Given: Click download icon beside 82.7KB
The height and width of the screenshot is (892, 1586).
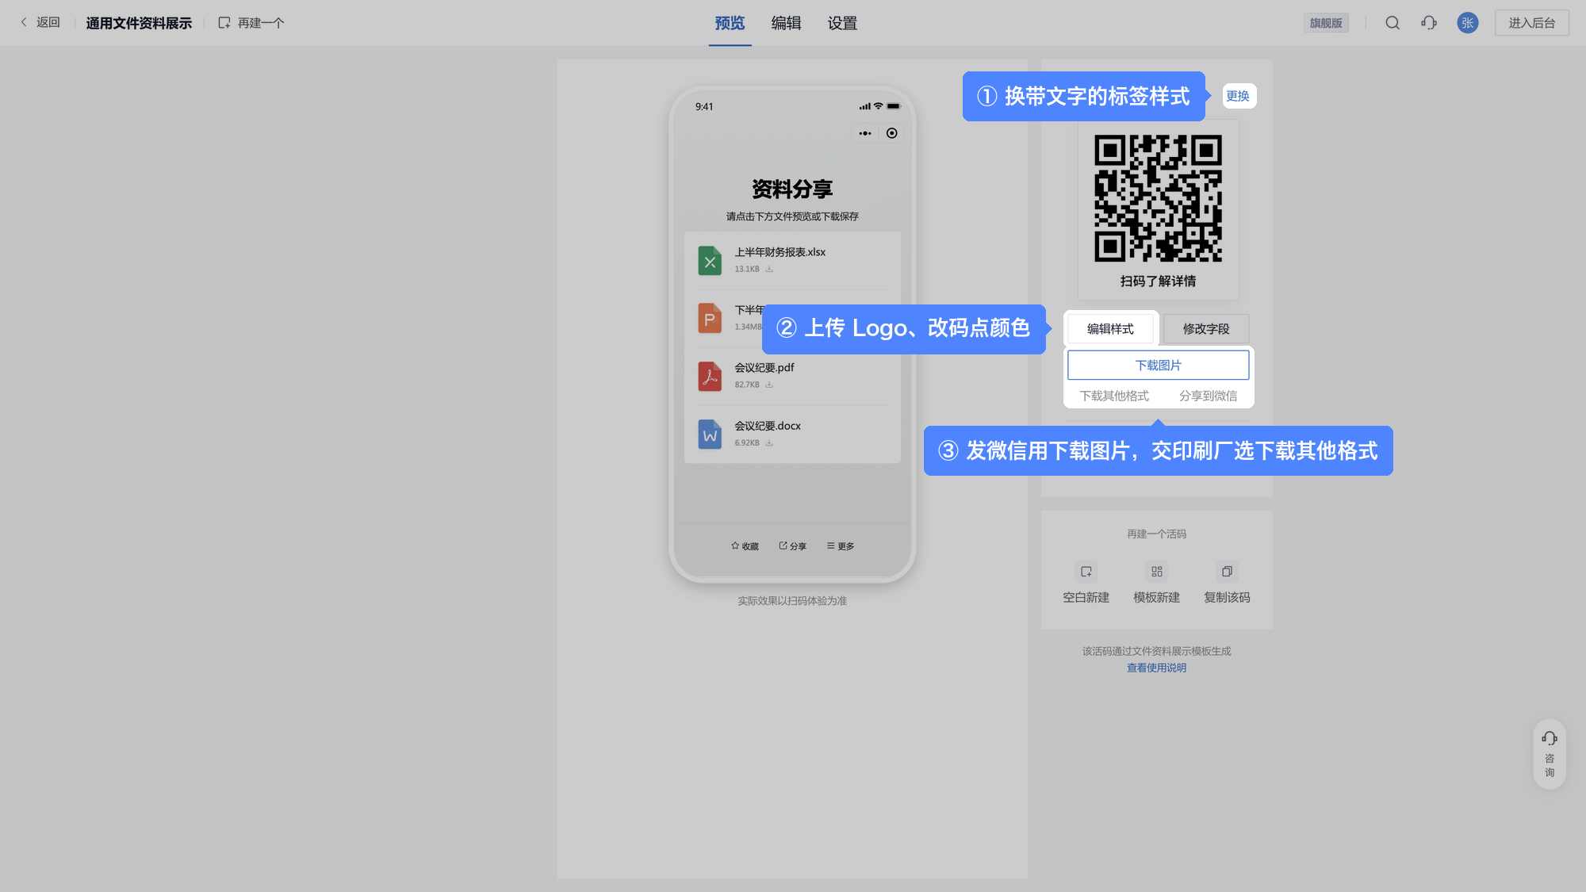Looking at the screenshot, I should tap(769, 385).
